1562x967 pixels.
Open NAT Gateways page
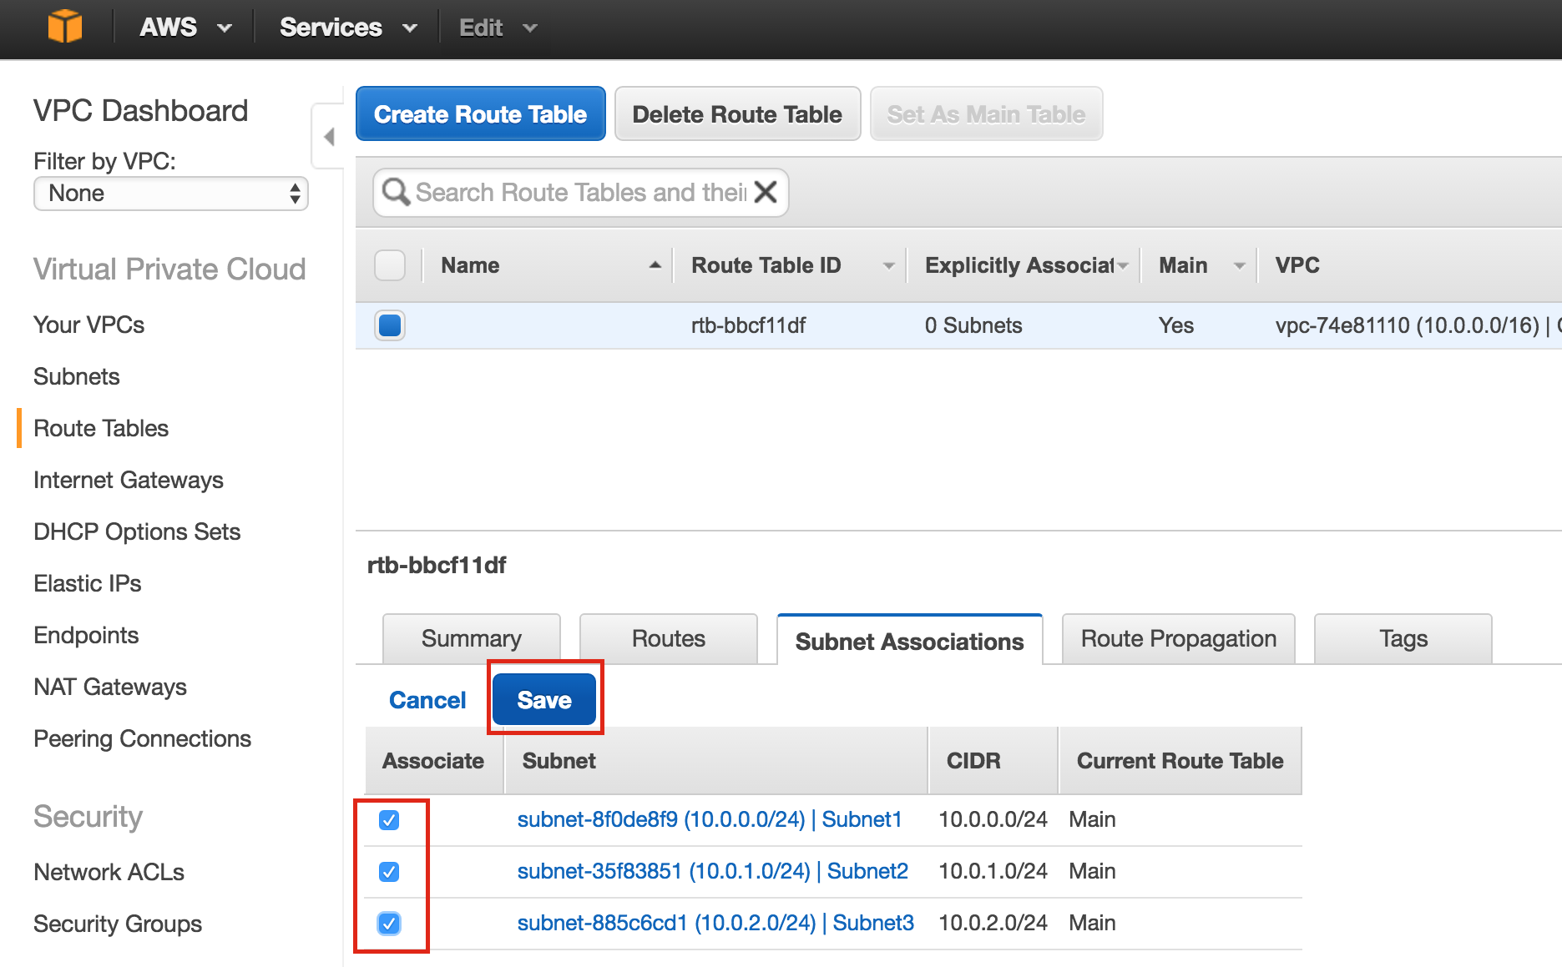[x=110, y=687]
